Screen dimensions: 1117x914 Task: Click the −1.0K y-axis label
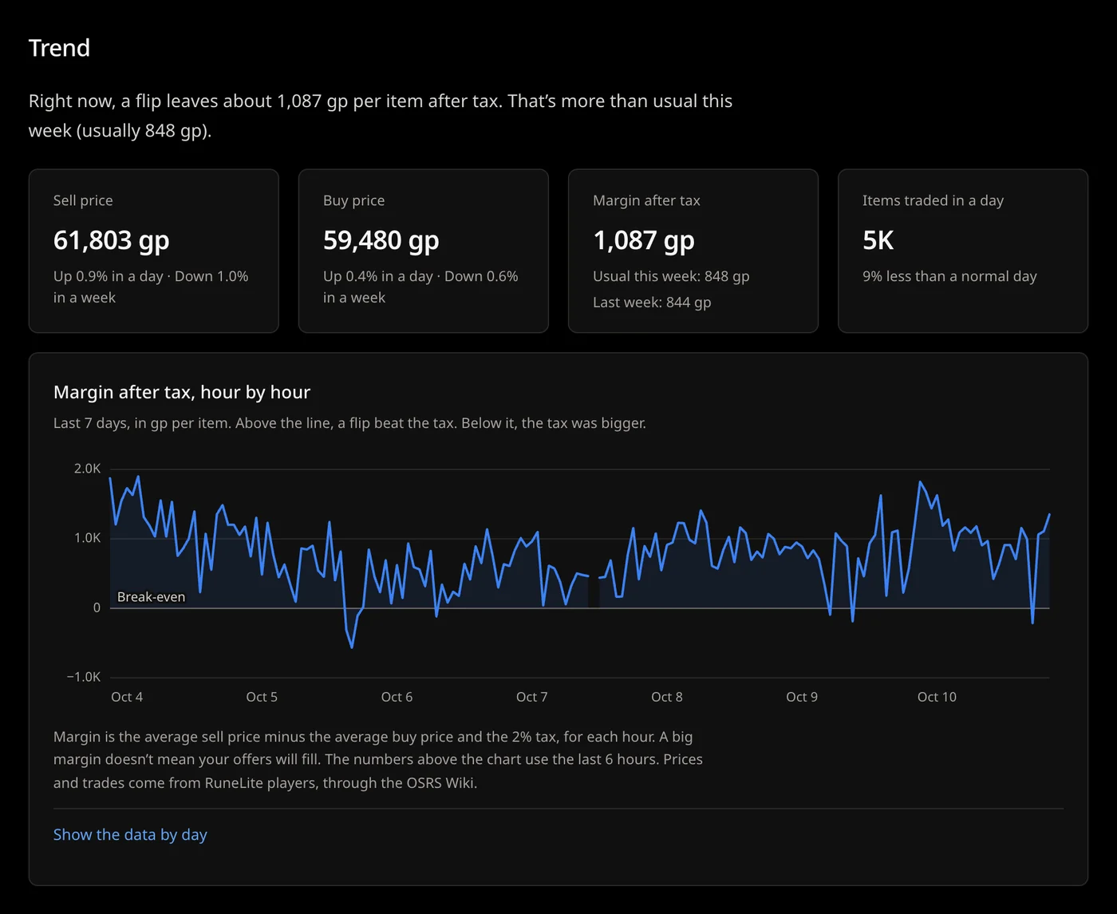84,677
